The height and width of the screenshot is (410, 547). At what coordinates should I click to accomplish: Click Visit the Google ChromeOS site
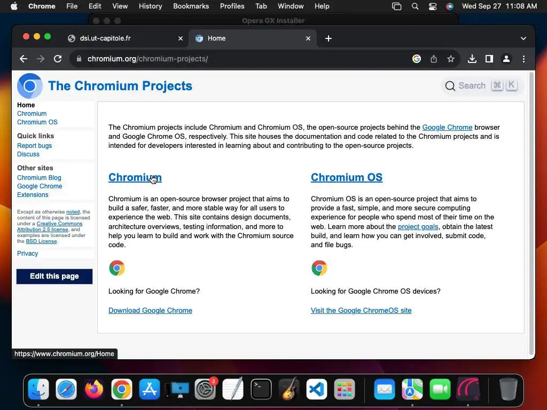(361, 310)
